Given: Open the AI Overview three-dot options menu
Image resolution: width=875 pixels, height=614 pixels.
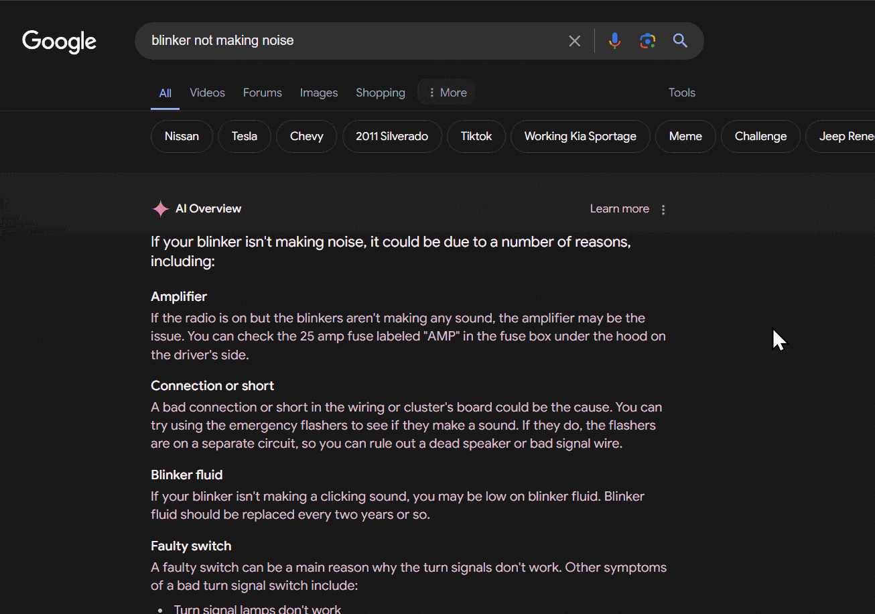Looking at the screenshot, I should point(663,210).
